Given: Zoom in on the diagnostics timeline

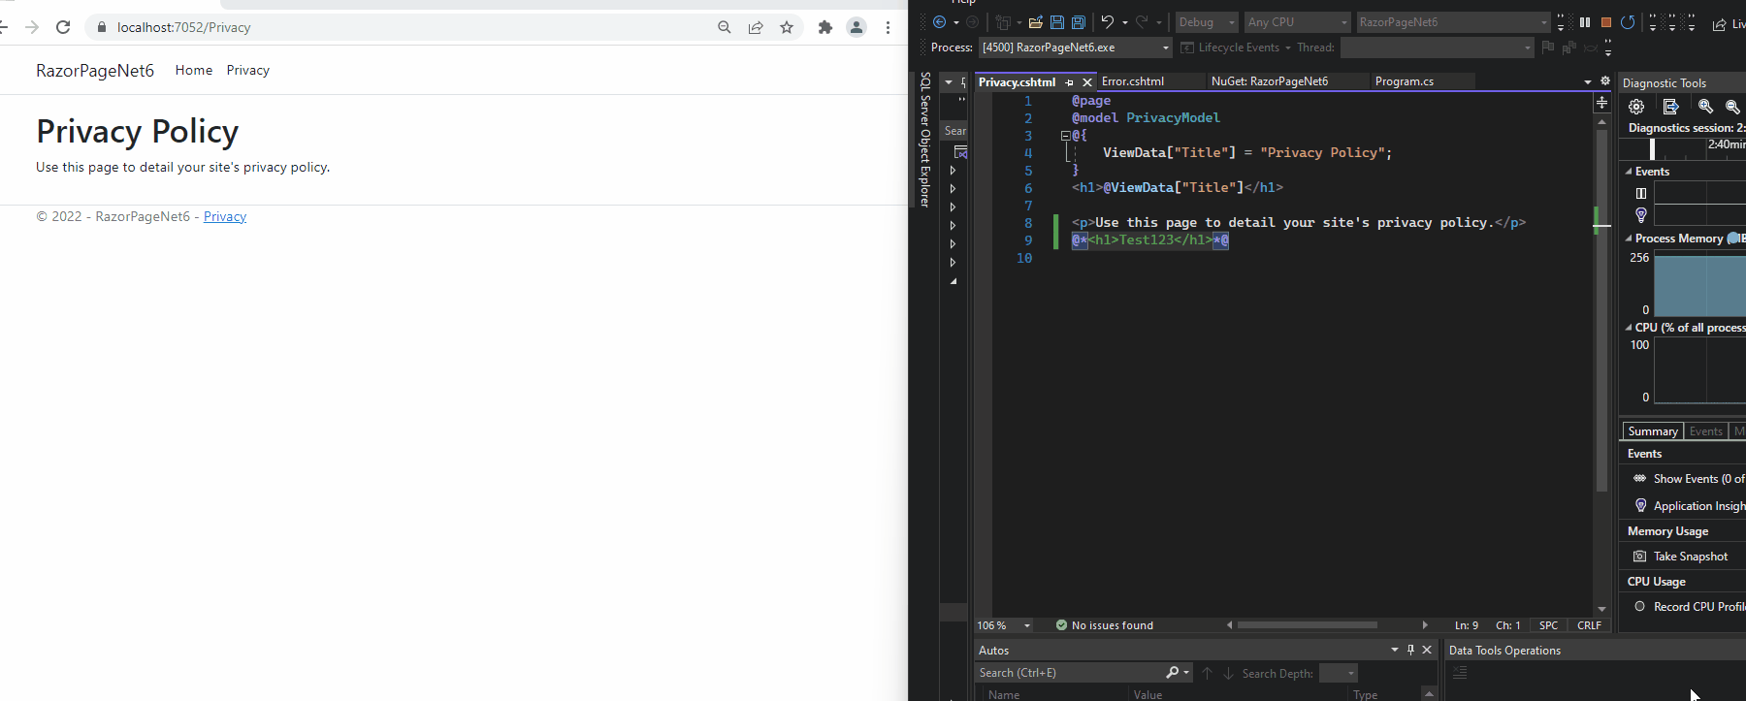Looking at the screenshot, I should [1705, 107].
